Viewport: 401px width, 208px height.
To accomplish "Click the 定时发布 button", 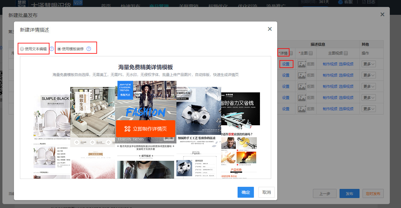I will point(373,193).
